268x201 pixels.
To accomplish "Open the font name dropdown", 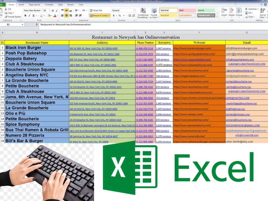I will (42, 10).
